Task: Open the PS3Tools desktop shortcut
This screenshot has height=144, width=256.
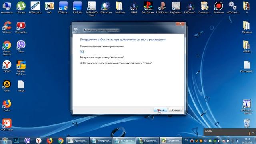Action: click(x=77, y=7)
